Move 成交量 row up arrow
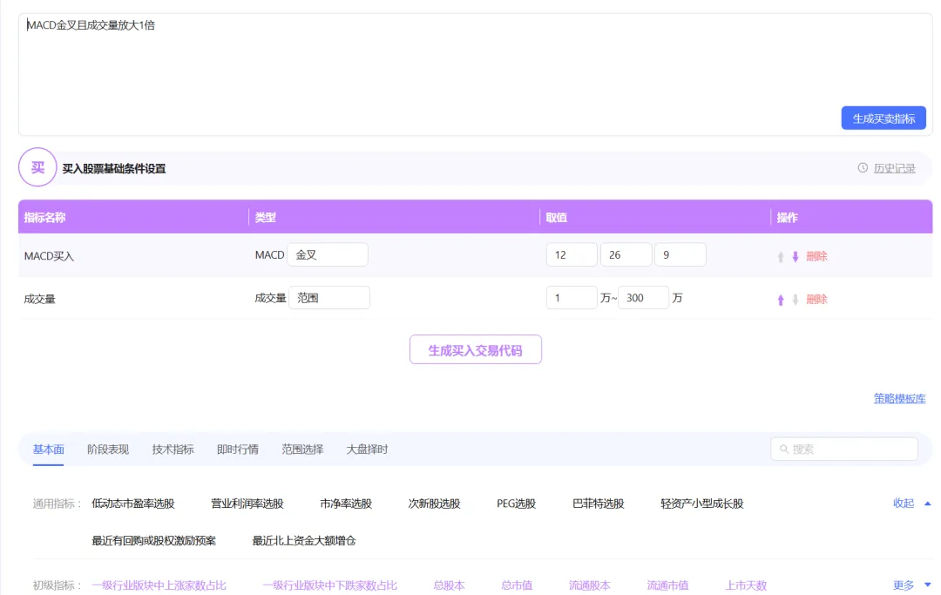This screenshot has height=595, width=941. (x=781, y=300)
